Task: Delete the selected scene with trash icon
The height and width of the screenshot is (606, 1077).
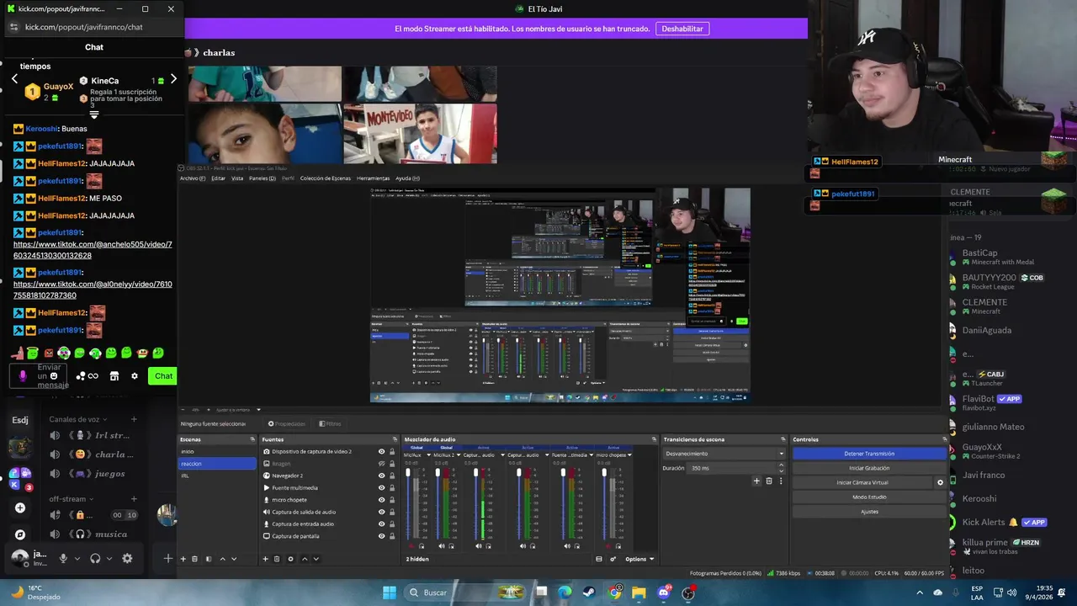Action: click(x=194, y=559)
